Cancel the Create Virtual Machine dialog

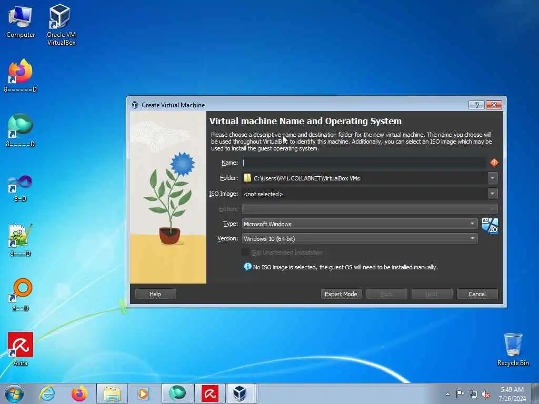pos(477,294)
